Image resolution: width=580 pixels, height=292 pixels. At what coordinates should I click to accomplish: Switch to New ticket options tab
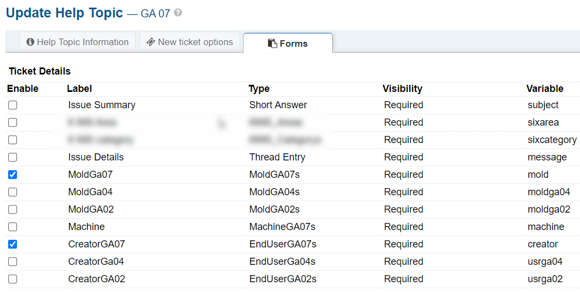pos(190,42)
